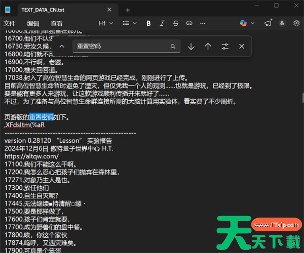Open the 编辑 menu
Viewport: 304px width, 253px height.
[x=33, y=23]
